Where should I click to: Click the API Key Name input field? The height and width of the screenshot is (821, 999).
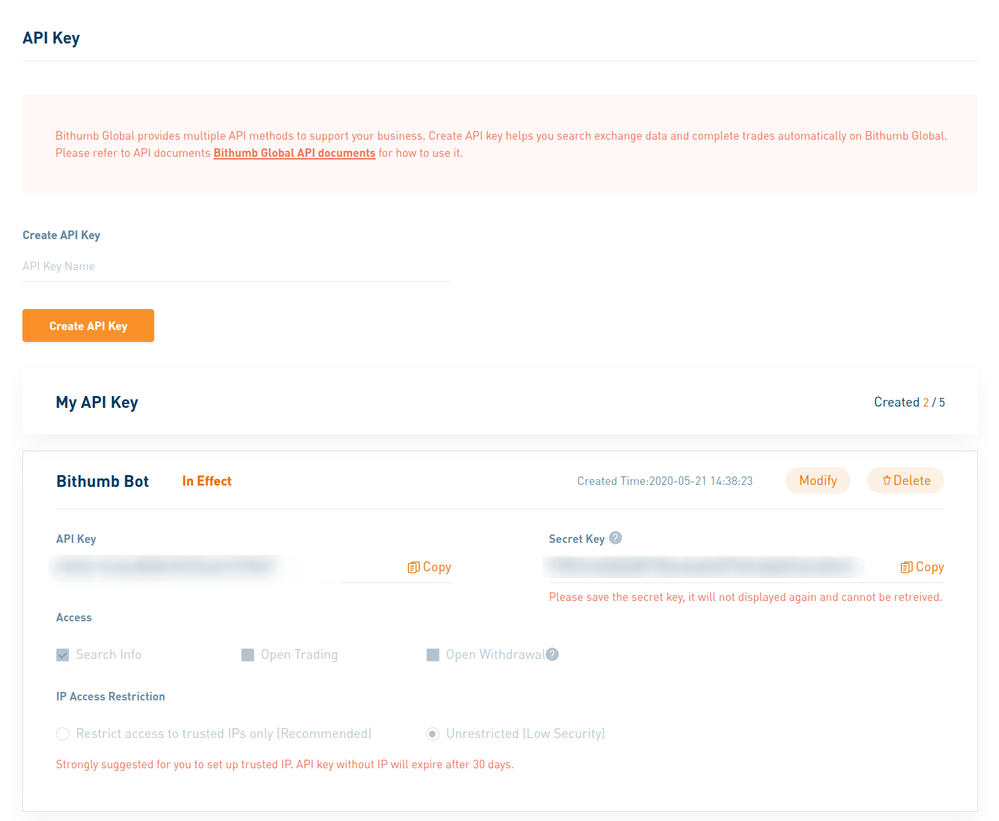pos(236,266)
